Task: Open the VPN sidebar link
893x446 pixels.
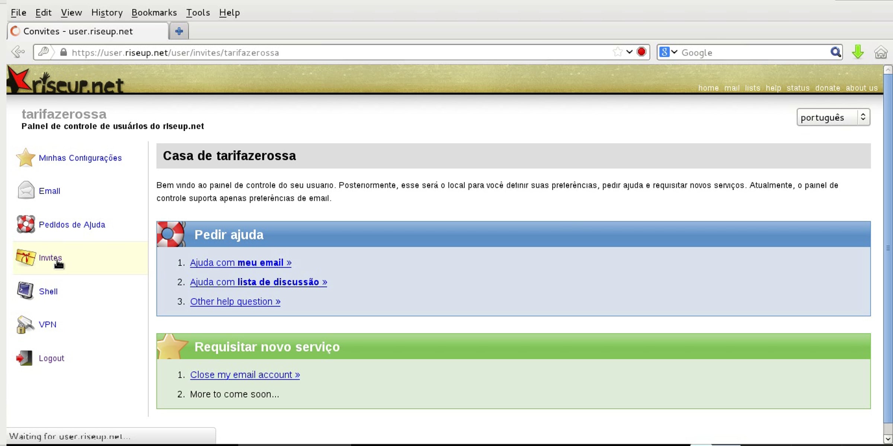Action: tap(48, 324)
